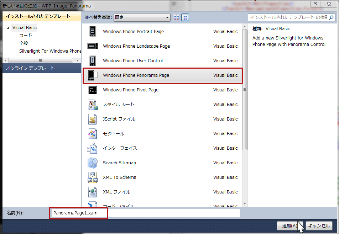Click Visual Basic label on モジュール row
The image size is (339, 234).
coord(225,134)
